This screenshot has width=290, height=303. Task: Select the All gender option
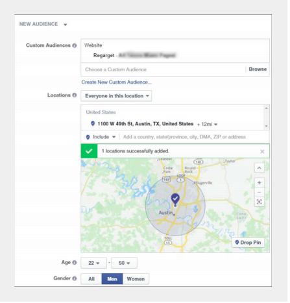click(91, 279)
